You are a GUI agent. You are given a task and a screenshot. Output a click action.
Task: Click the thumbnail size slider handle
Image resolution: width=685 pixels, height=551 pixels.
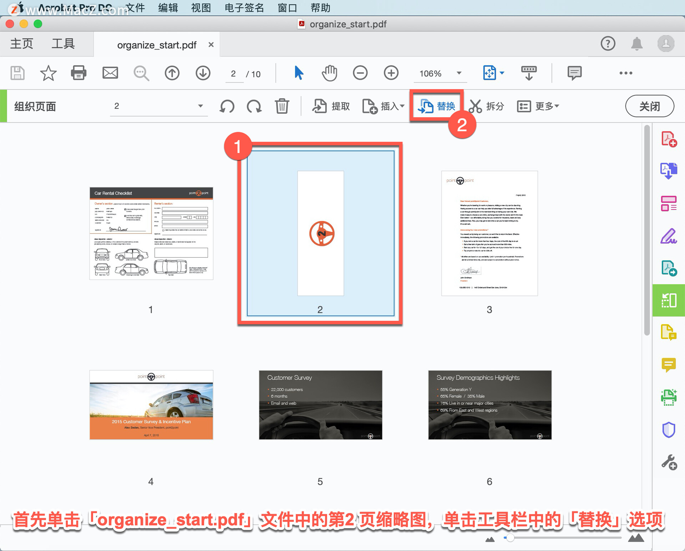(x=510, y=537)
